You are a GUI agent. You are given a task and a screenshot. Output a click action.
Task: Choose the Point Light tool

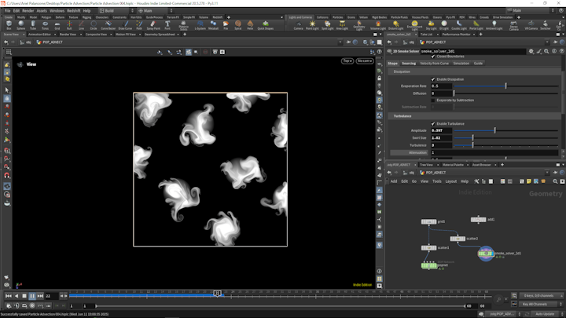pyautogui.click(x=312, y=24)
